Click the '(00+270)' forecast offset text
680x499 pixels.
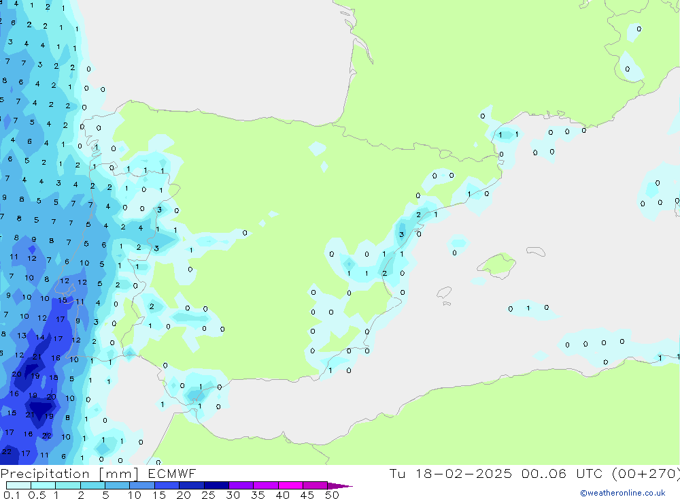click(646, 474)
